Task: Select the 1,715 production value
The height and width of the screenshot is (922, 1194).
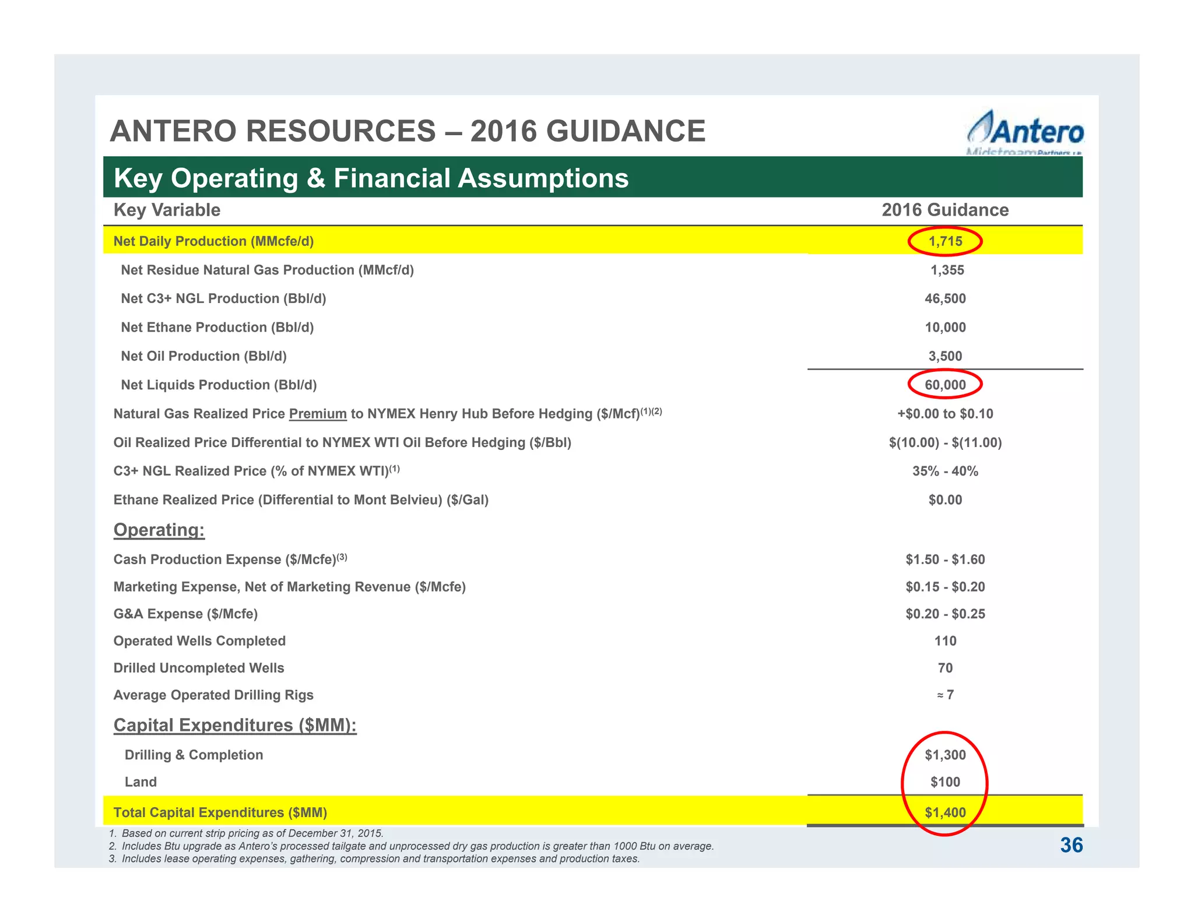Action: pyautogui.click(x=945, y=241)
